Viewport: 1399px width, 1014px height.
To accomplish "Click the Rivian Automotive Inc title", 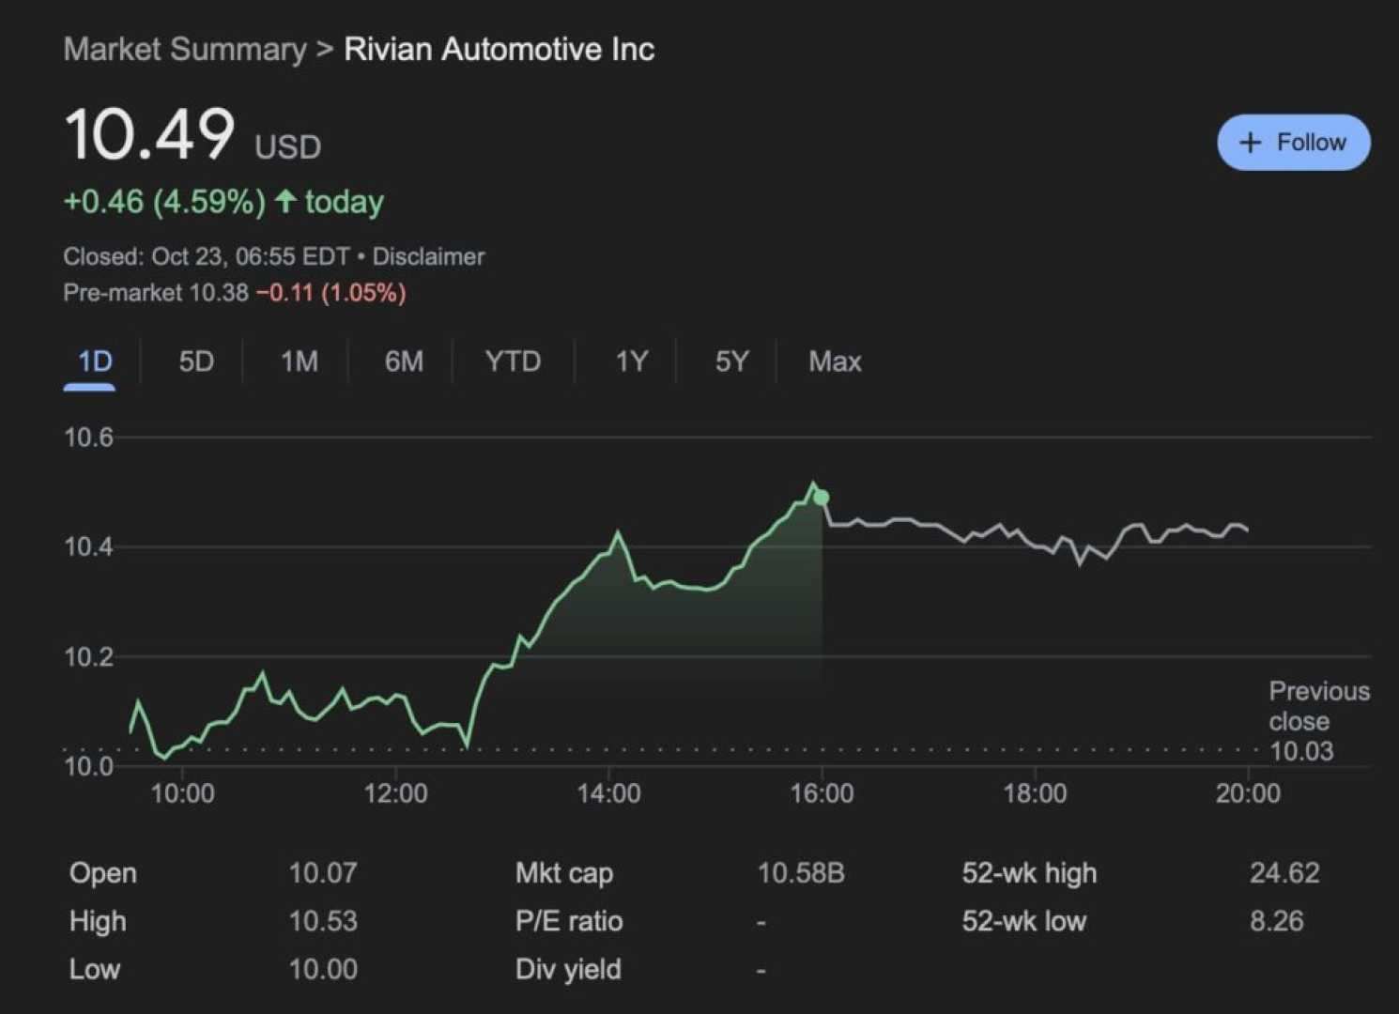I will (x=500, y=49).
